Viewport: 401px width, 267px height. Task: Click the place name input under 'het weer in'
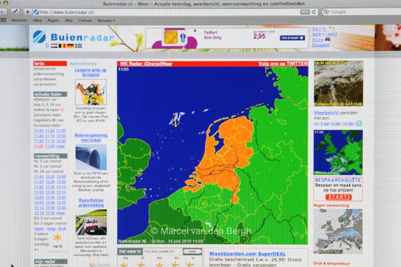tap(162, 251)
